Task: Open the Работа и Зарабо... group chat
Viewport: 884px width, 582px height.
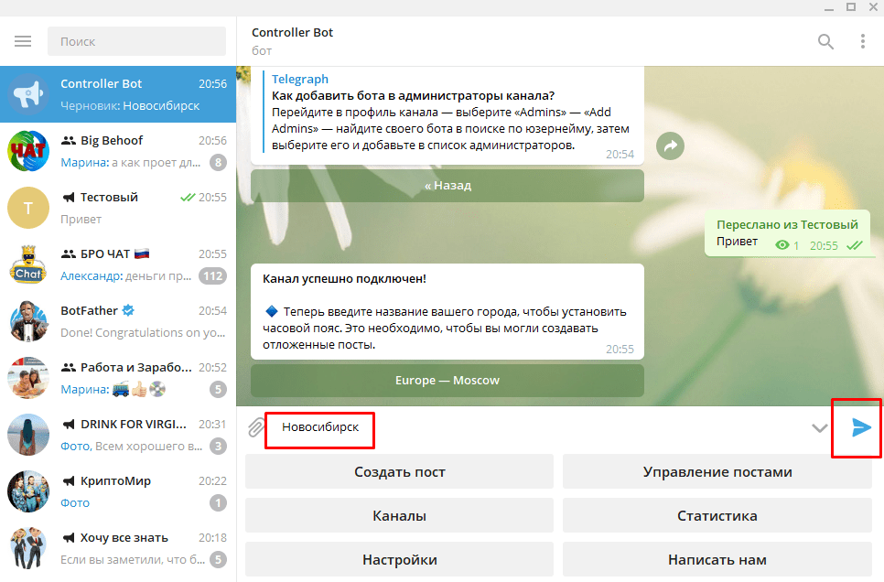Action: coord(118,379)
